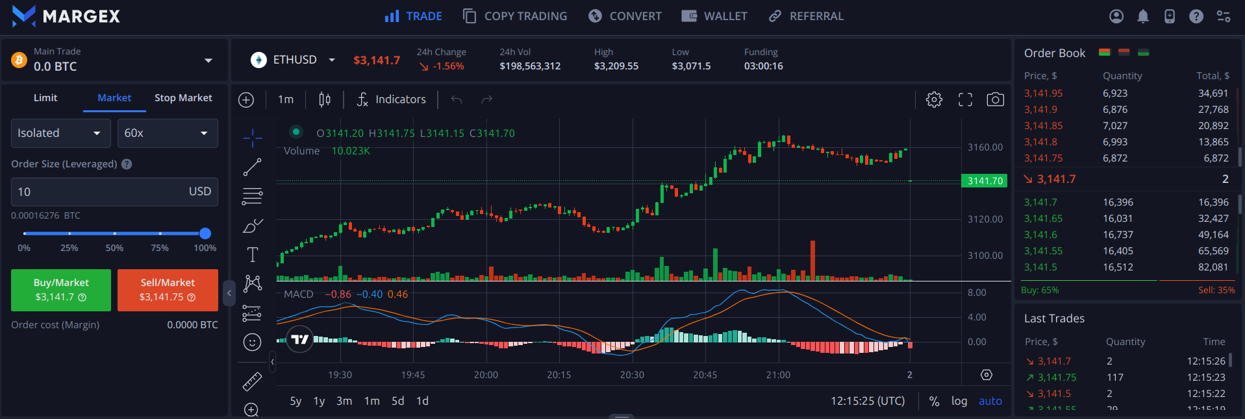The width and height of the screenshot is (1245, 419).
Task: Select the text annotation tool
Action: [x=253, y=254]
